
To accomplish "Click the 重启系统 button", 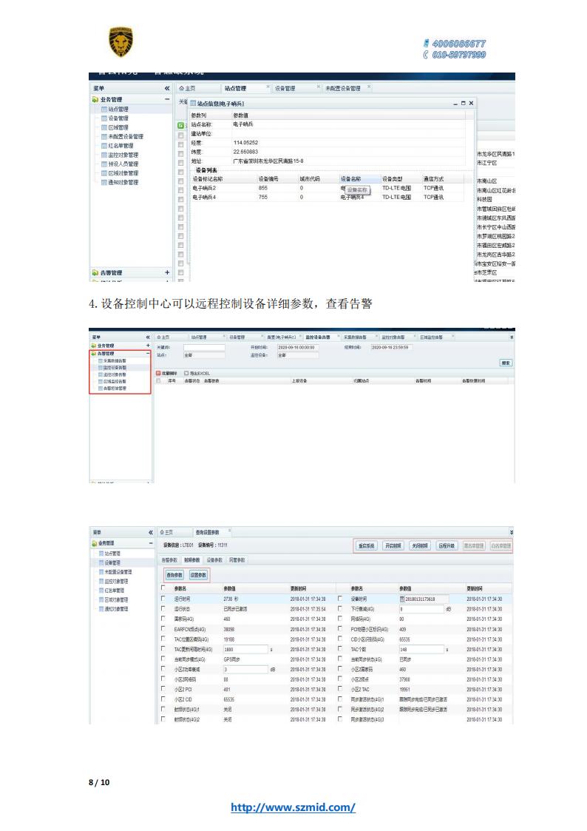I will tap(366, 545).
